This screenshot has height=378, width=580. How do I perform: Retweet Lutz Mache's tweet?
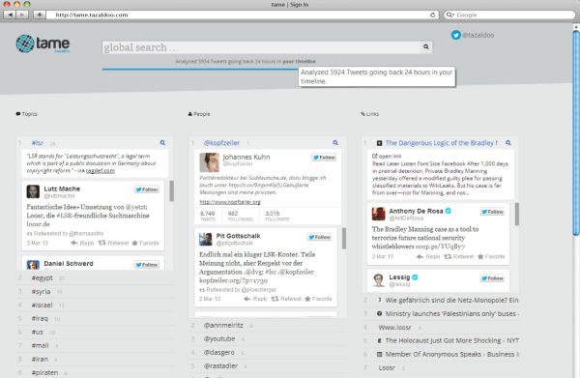pos(113,243)
